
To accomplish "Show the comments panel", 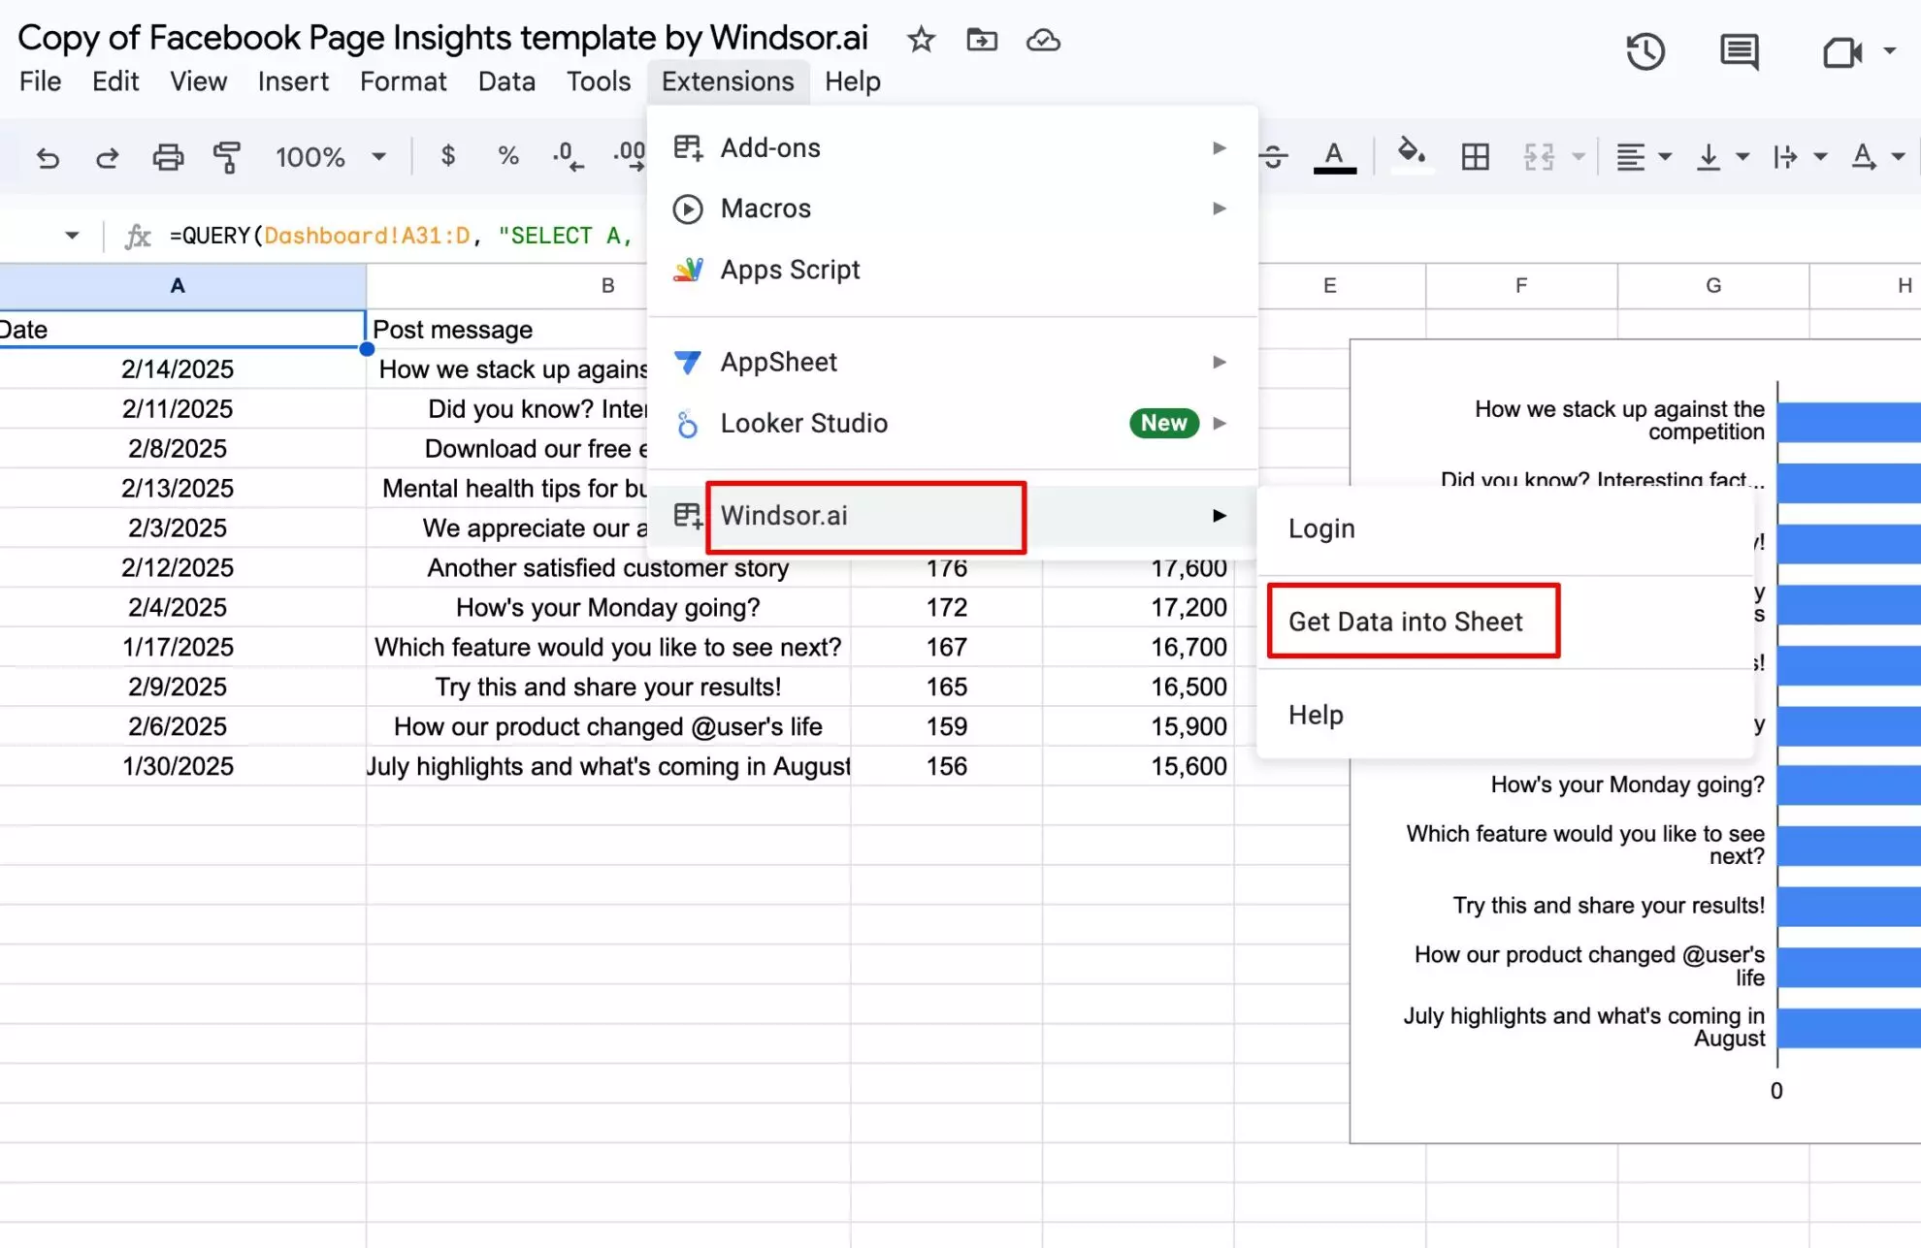I will 1738,52.
